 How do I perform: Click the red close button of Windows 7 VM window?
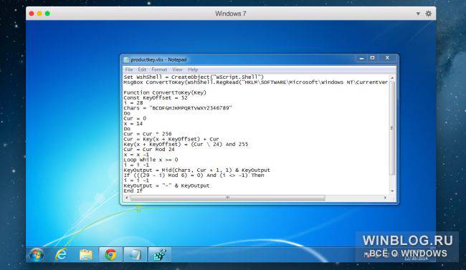point(32,14)
